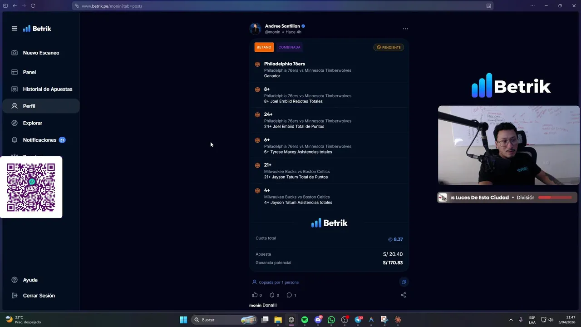Open the Windows Start menu

pyautogui.click(x=183, y=320)
